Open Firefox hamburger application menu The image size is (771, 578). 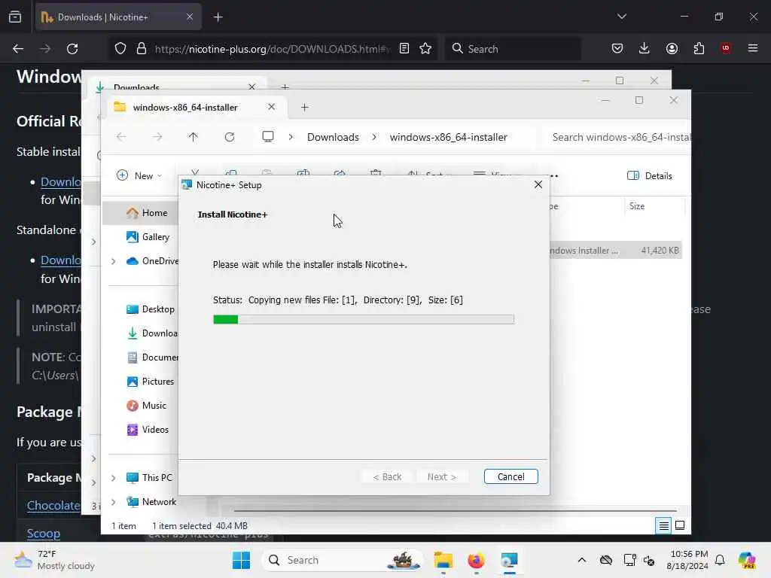pyautogui.click(x=753, y=48)
